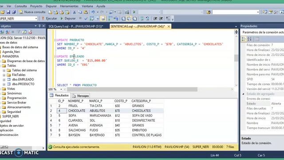Click the MARUCHANASA cell in results
The image size is (284, 160).
[x=100, y=116]
